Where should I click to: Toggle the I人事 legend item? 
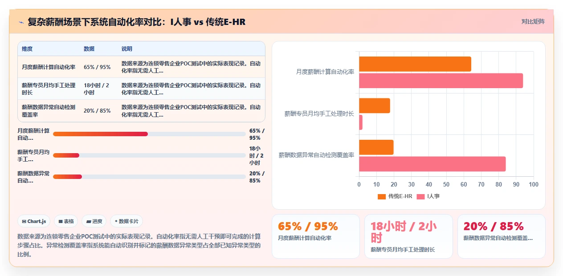coord(428,196)
